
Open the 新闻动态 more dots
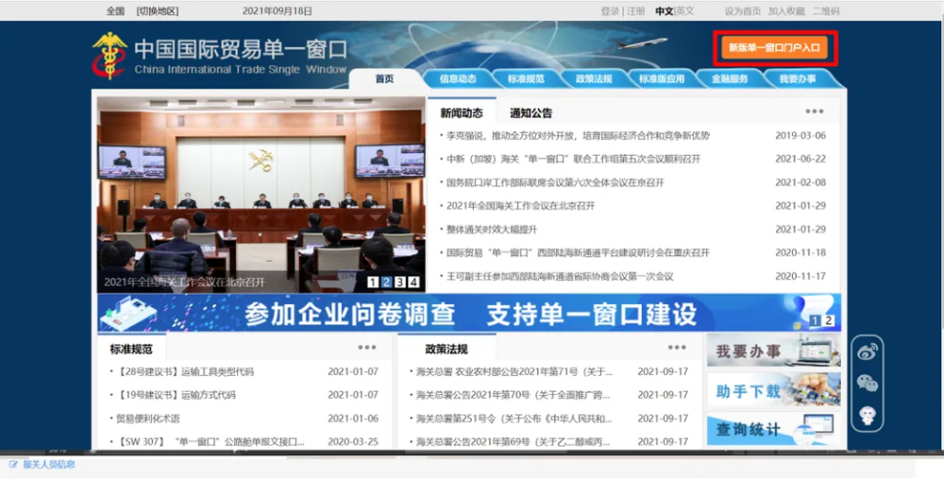point(814,111)
